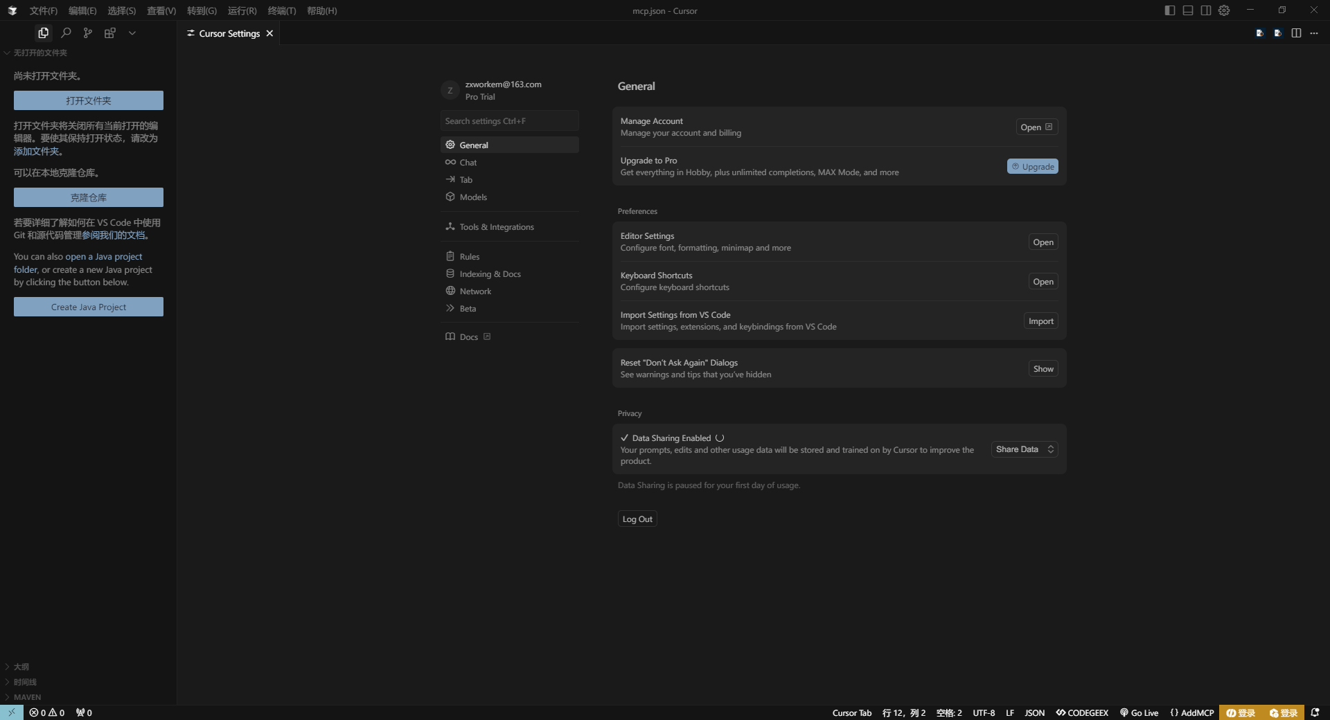Image resolution: width=1330 pixels, height=720 pixels.
Task: Toggle secondary sidebar layout icon
Action: point(1206,10)
